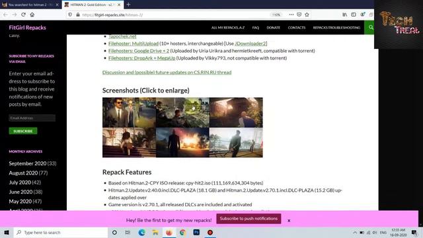
Task: Enlarge the top-middle sniper screenshot
Action: 182,112
